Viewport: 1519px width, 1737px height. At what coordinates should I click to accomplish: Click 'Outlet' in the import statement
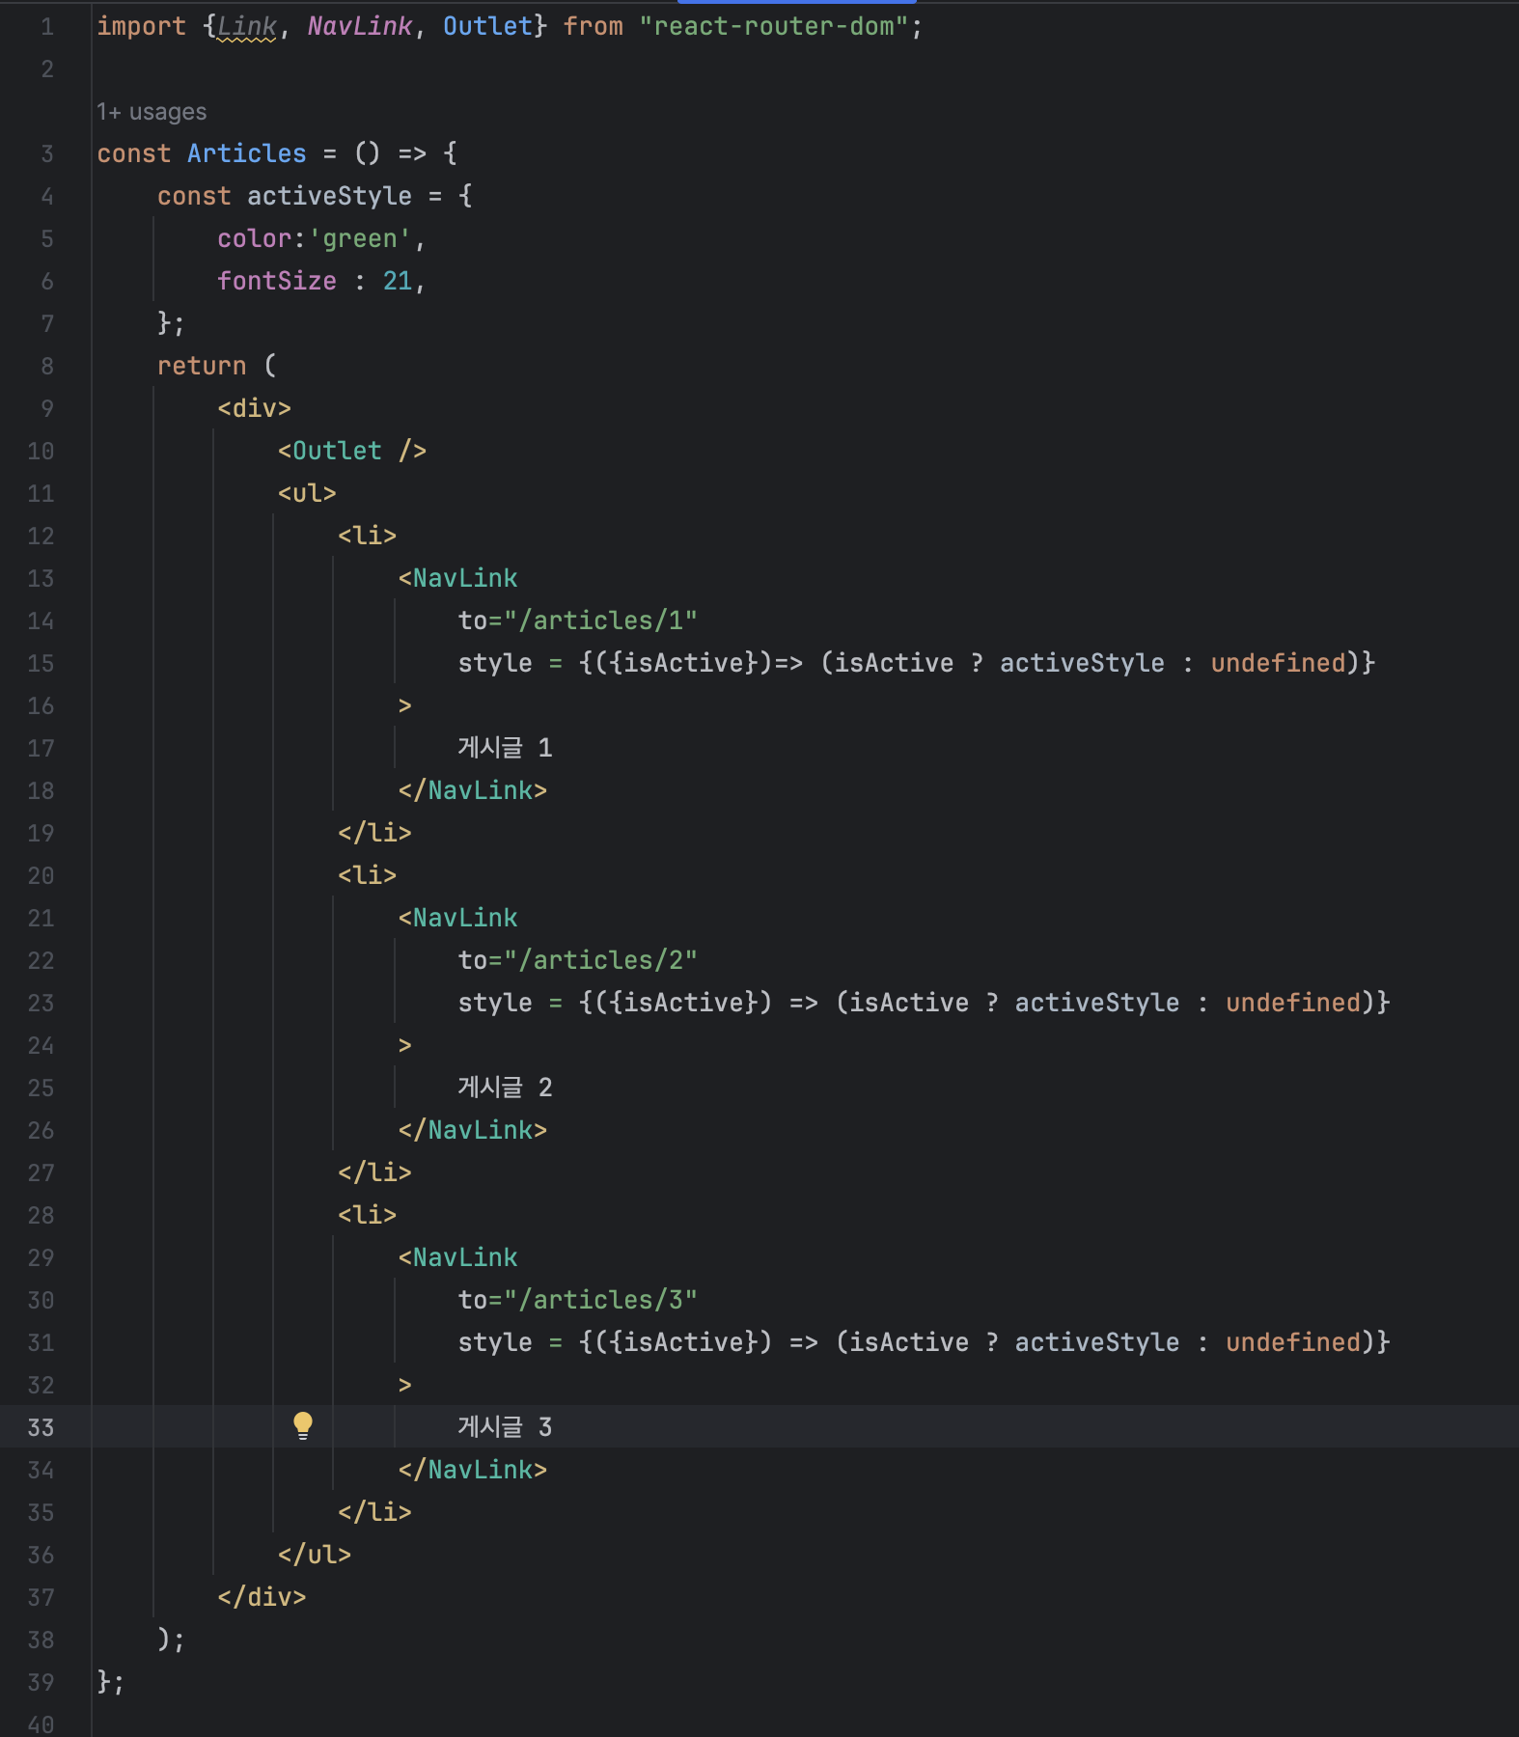487,26
